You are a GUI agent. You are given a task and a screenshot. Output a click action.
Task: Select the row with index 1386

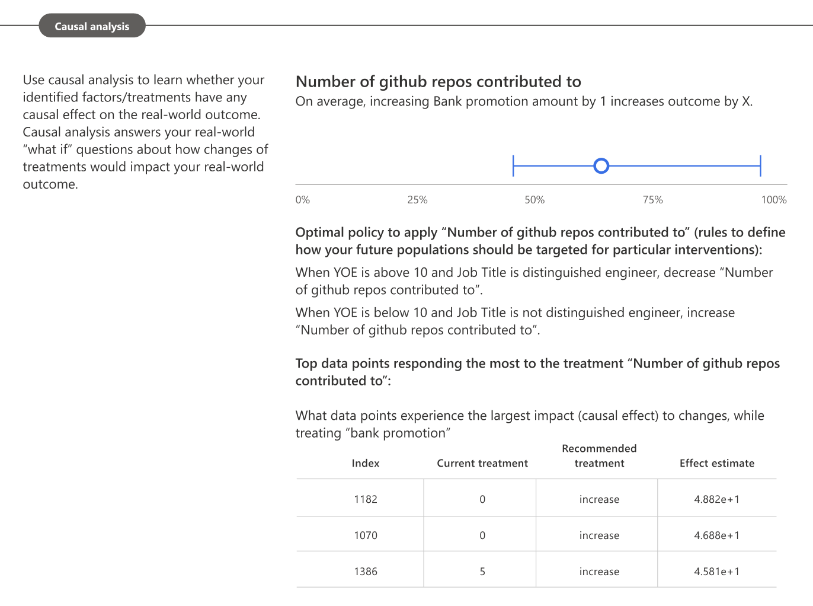pos(365,572)
